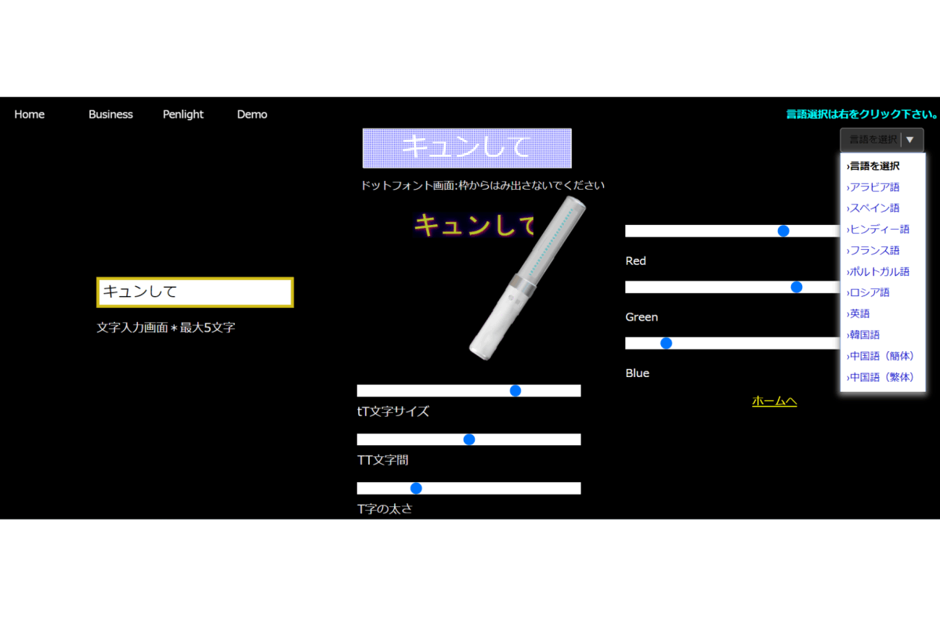Click the ホームへ link

click(x=774, y=401)
